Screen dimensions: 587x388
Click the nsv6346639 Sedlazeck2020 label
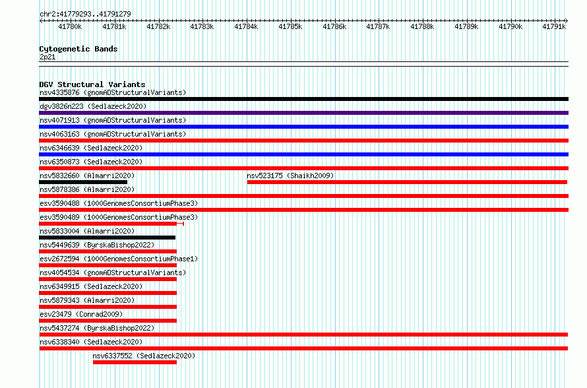(x=91, y=148)
